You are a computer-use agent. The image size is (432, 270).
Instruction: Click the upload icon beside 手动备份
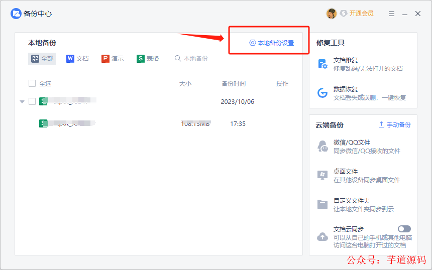(x=381, y=124)
